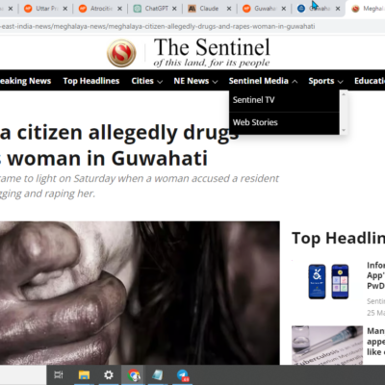Close the blue-globe Guwaha... tab
The height and width of the screenshot is (385, 385).
pyautogui.click(x=338, y=9)
